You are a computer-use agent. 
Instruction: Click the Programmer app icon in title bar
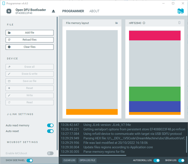coord(4,3)
